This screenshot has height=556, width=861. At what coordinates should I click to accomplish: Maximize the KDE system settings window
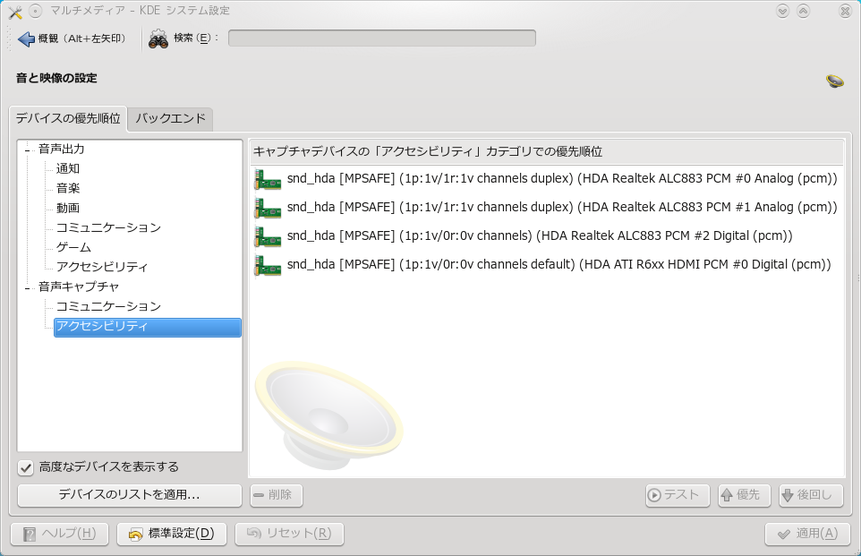pos(803,11)
